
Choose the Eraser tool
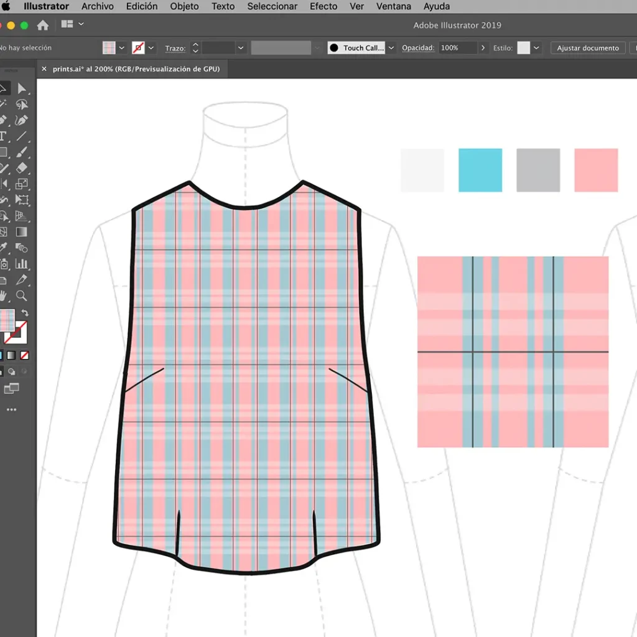[22, 168]
